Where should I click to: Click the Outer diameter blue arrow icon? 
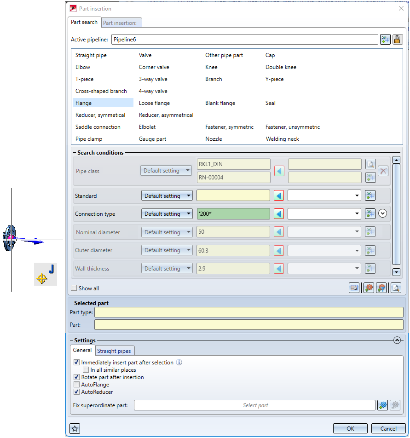(279, 251)
